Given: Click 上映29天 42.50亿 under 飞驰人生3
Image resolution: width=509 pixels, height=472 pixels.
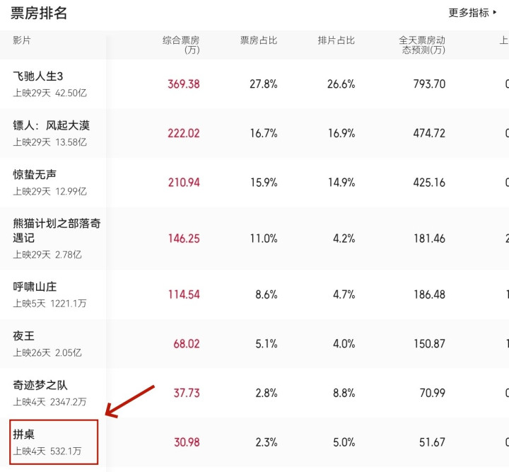Looking at the screenshot, I should point(49,93).
